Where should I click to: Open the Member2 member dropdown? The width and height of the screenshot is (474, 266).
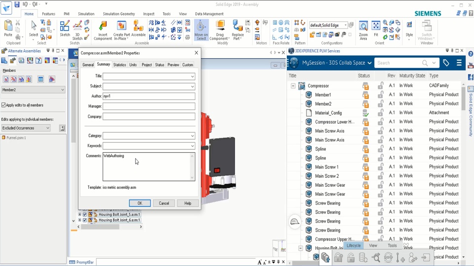63,90
